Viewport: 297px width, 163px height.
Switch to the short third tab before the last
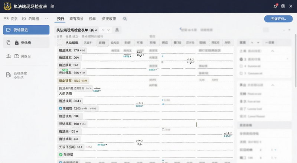pos(92,19)
